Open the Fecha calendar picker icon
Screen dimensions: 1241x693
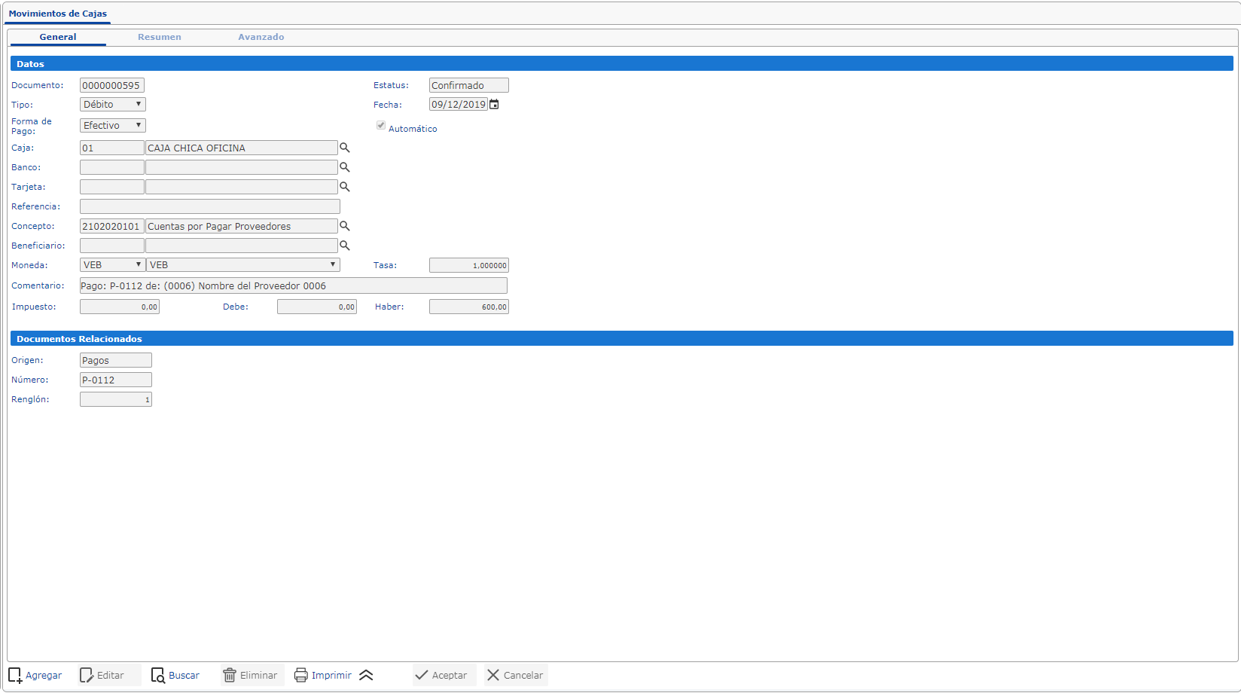click(x=494, y=105)
